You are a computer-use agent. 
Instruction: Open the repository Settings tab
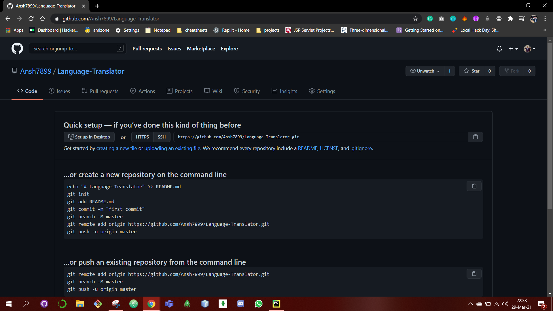click(x=322, y=91)
